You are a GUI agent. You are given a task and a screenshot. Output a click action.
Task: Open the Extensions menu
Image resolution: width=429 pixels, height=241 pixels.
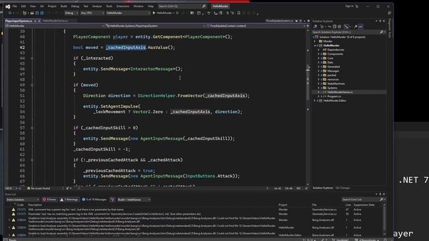point(123,6)
